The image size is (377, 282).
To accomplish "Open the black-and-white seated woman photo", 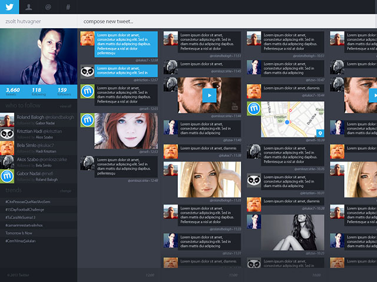I will pyautogui.click(x=293, y=233).
